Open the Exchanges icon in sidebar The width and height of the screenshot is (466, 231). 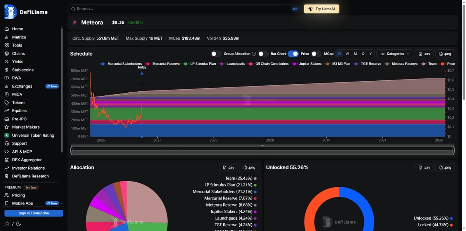(7, 86)
